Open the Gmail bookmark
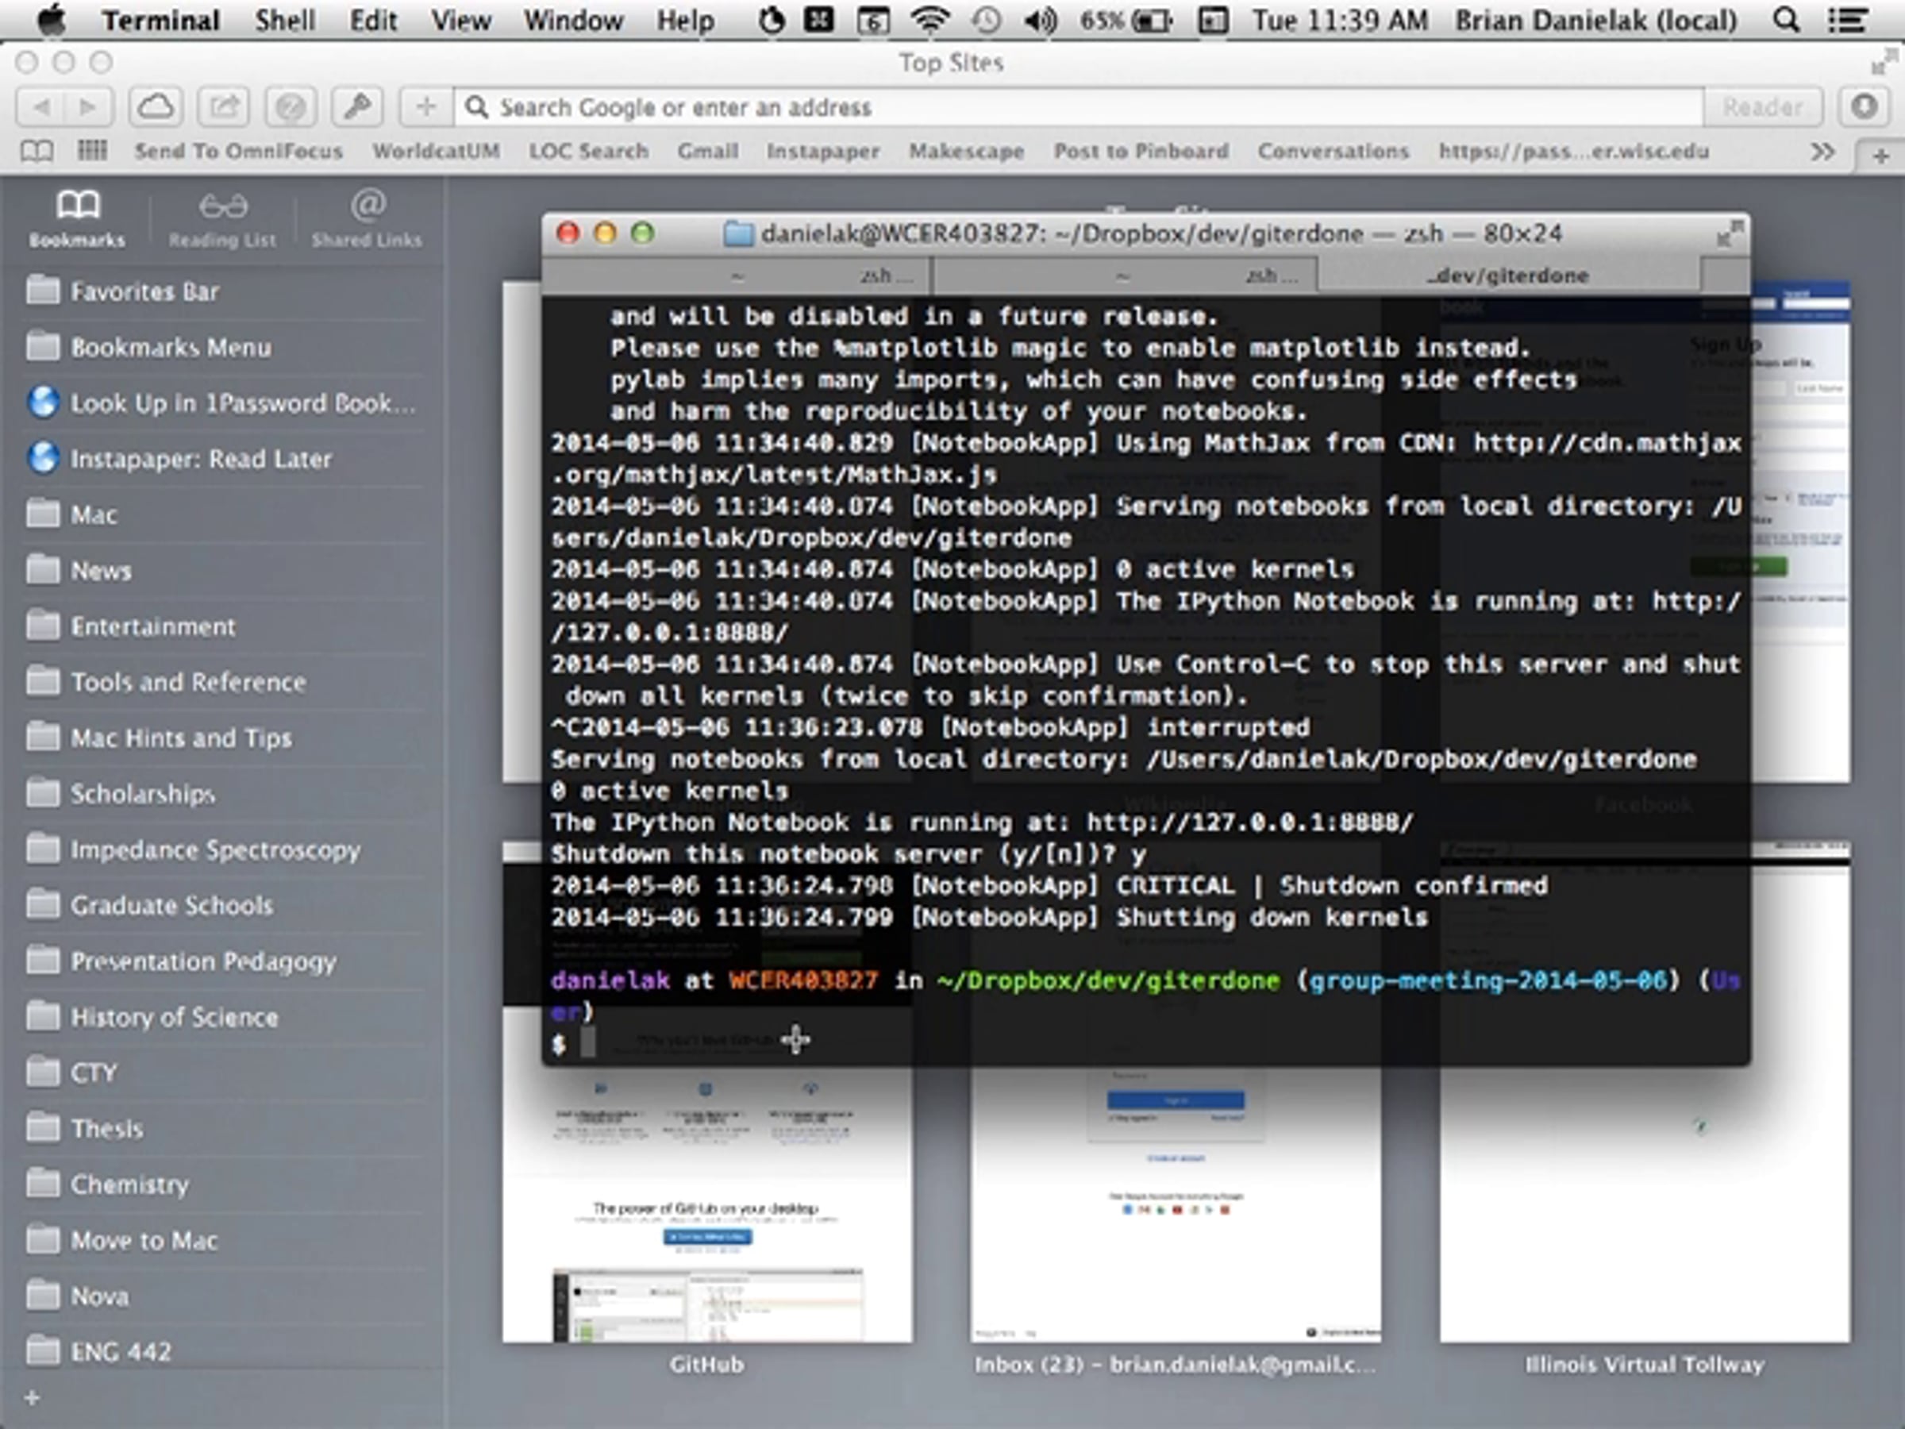This screenshot has height=1429, width=1905. [x=708, y=152]
